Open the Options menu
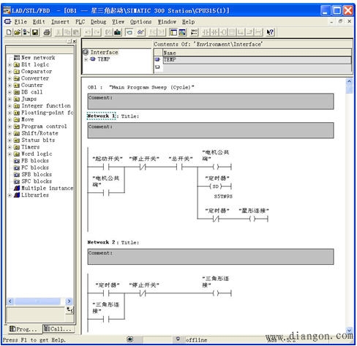Image resolution: width=357 pixels, height=346 pixels. 140,22
